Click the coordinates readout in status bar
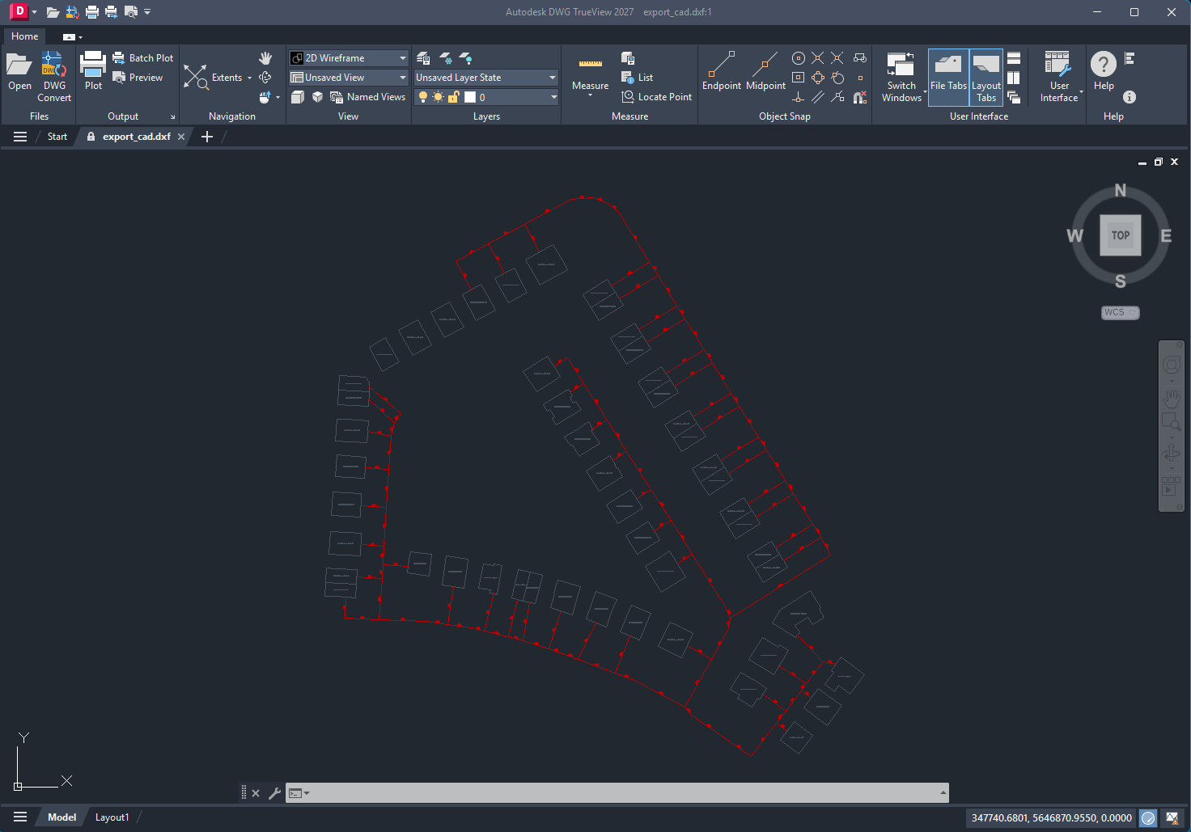 [x=1051, y=818]
